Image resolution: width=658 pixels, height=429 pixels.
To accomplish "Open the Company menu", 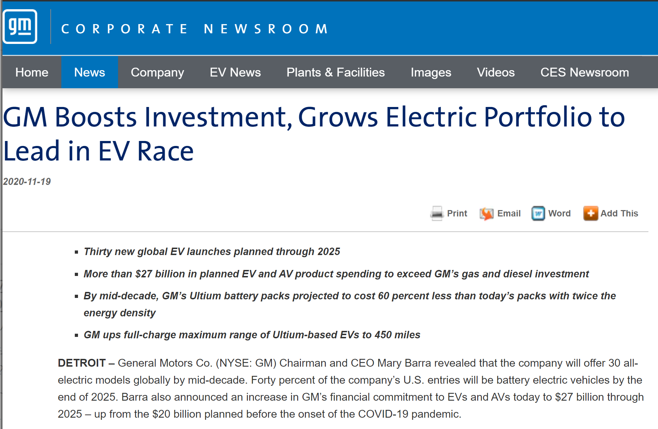I will (157, 72).
